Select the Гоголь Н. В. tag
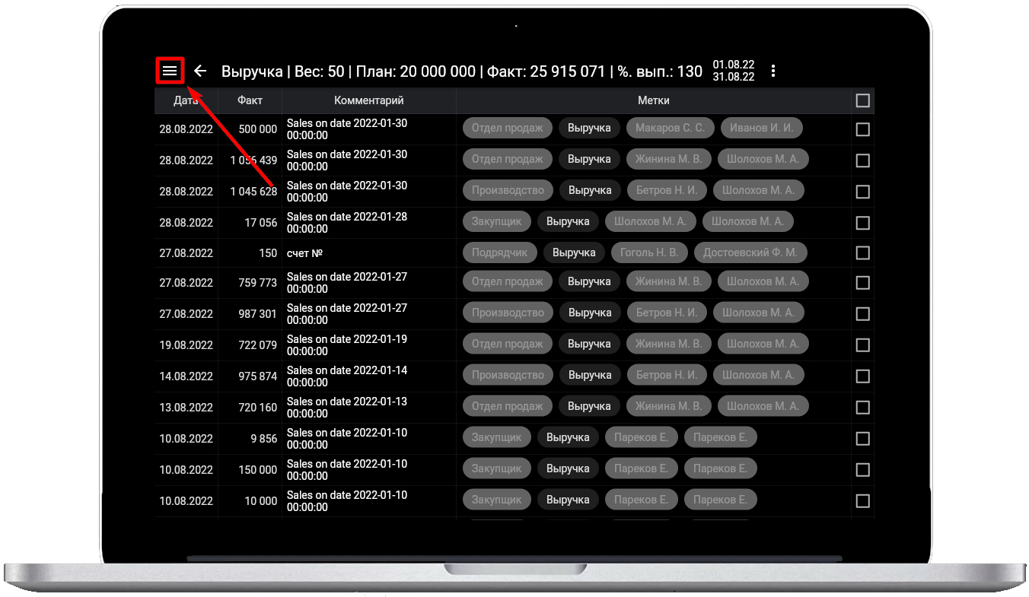Viewport: 1029px width, 597px height. pyautogui.click(x=649, y=252)
